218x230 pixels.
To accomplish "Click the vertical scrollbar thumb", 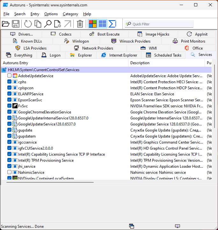I will [x=214, y=96].
